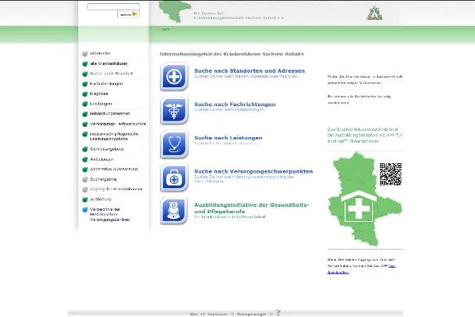The image size is (475, 317).
Task: Open the plus-cross icon for location search
Action: click(174, 76)
